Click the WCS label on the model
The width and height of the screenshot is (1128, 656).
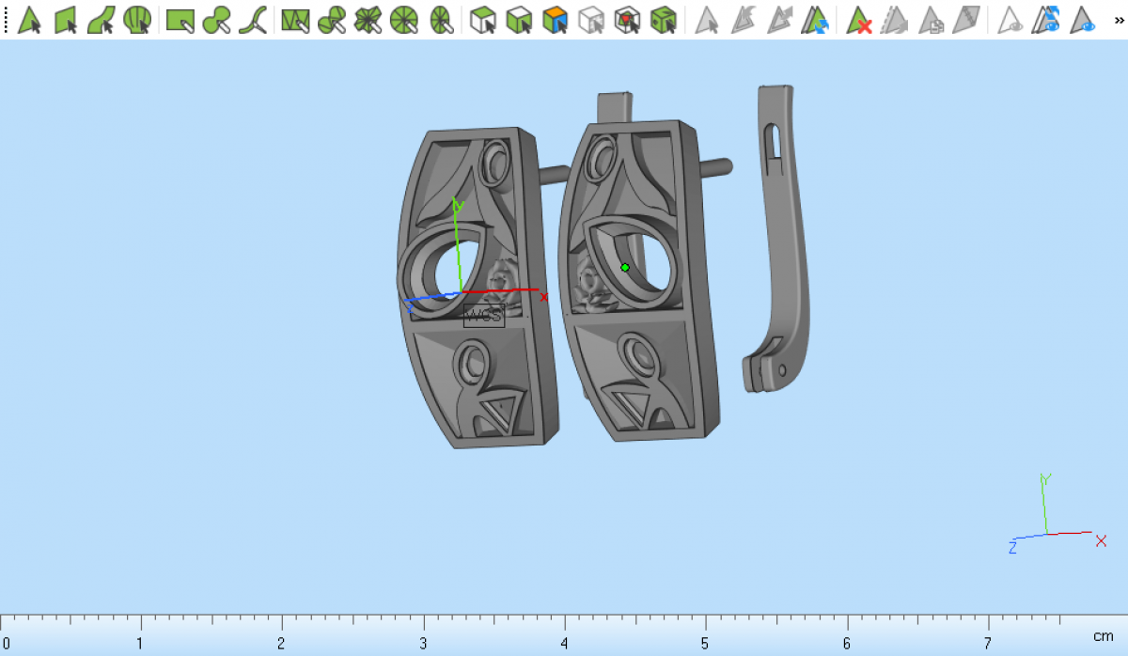pos(484,316)
